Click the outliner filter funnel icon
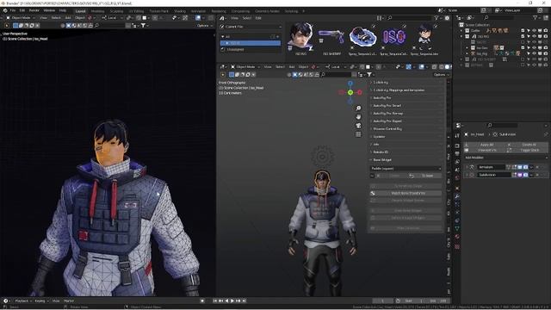The image size is (551, 310). click(536, 17)
